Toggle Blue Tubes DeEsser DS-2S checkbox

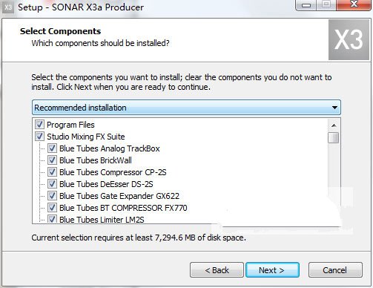coord(52,184)
